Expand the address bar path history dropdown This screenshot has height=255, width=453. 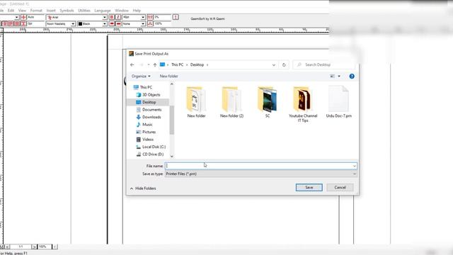click(274, 64)
